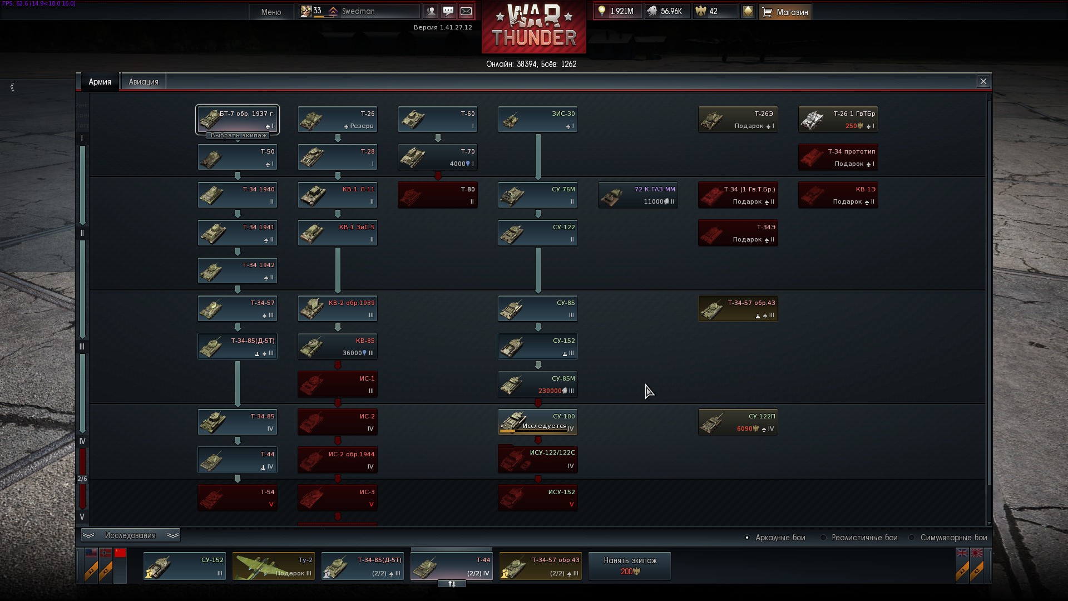
Task: Open the mail envelope icon
Action: [x=466, y=11]
